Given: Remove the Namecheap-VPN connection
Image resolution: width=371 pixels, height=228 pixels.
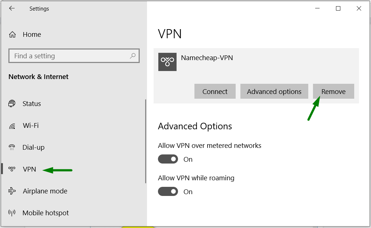Looking at the screenshot, I should [x=333, y=91].
